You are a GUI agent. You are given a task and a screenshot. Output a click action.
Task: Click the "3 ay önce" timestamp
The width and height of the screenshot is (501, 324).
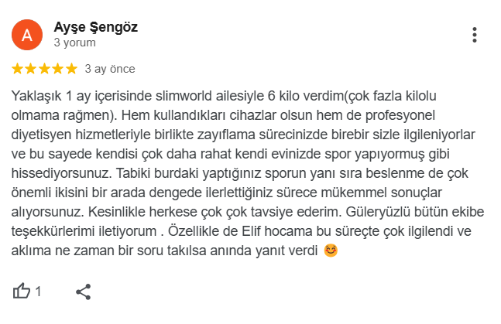pyautogui.click(x=110, y=69)
